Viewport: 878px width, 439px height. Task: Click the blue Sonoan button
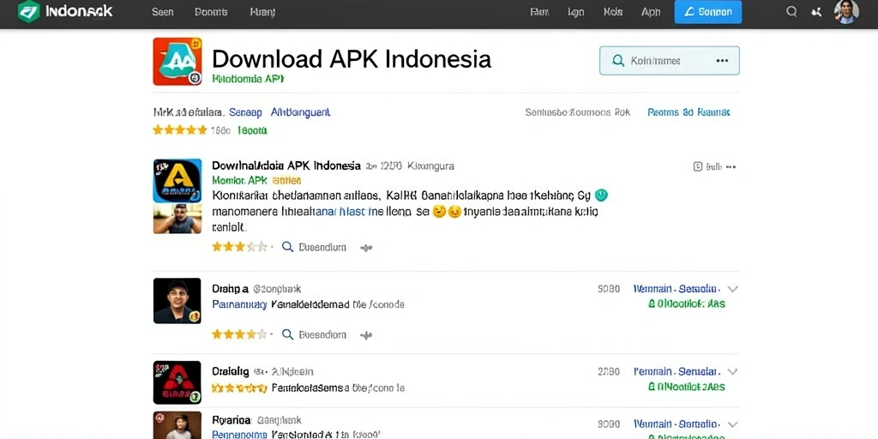point(707,12)
